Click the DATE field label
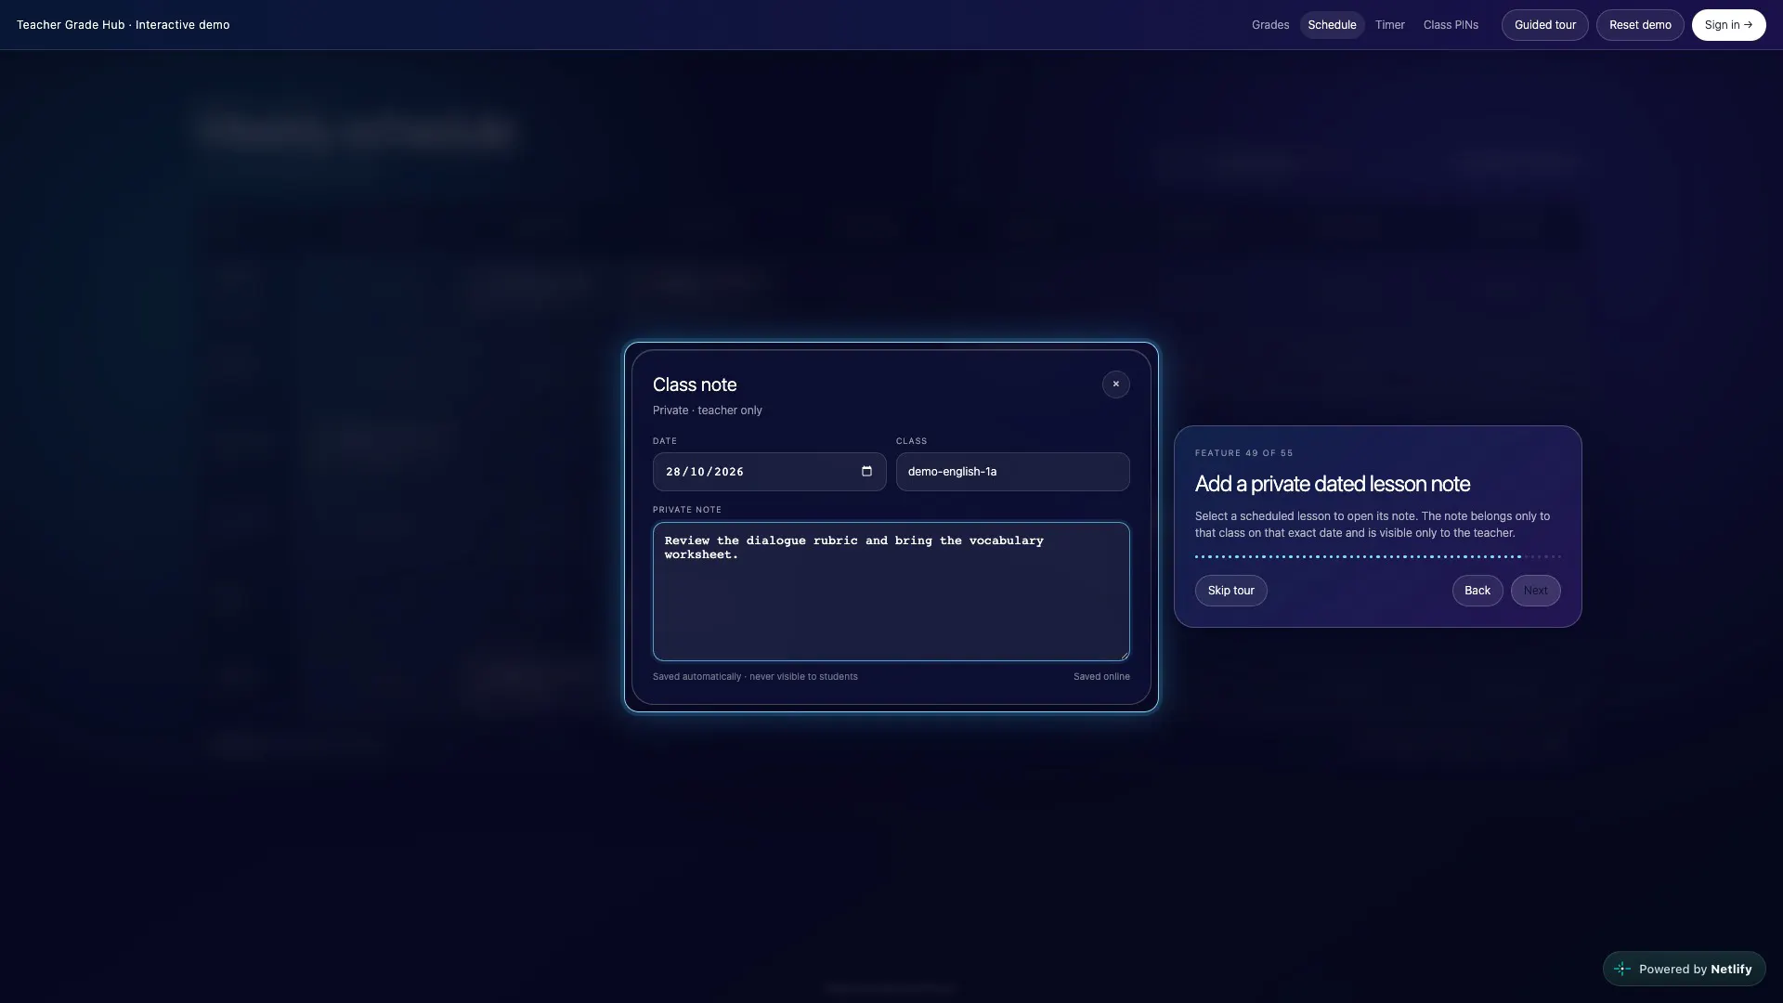Viewport: 1783px width, 1003px height. pyautogui.click(x=665, y=441)
